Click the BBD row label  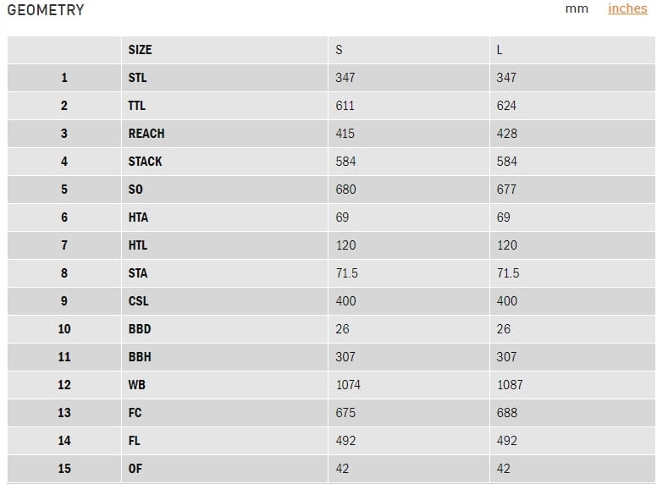(x=140, y=329)
